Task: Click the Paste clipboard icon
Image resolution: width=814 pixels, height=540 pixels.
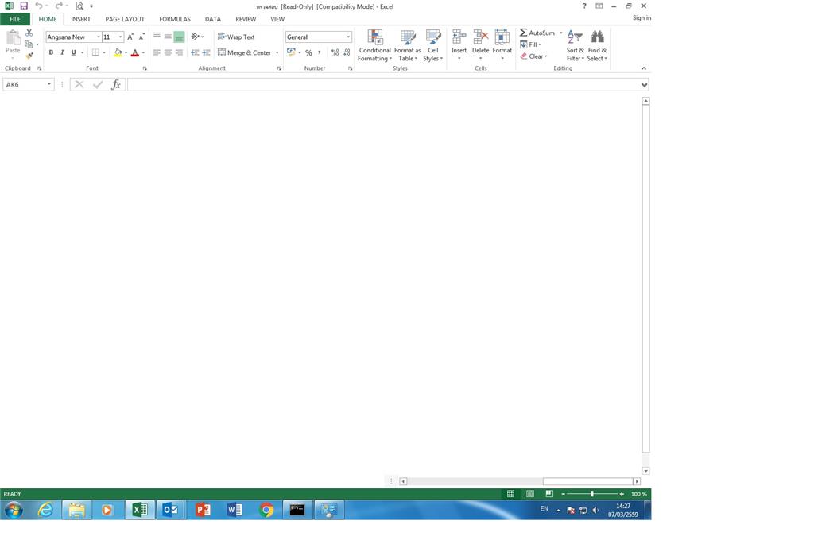Action: pyautogui.click(x=13, y=38)
